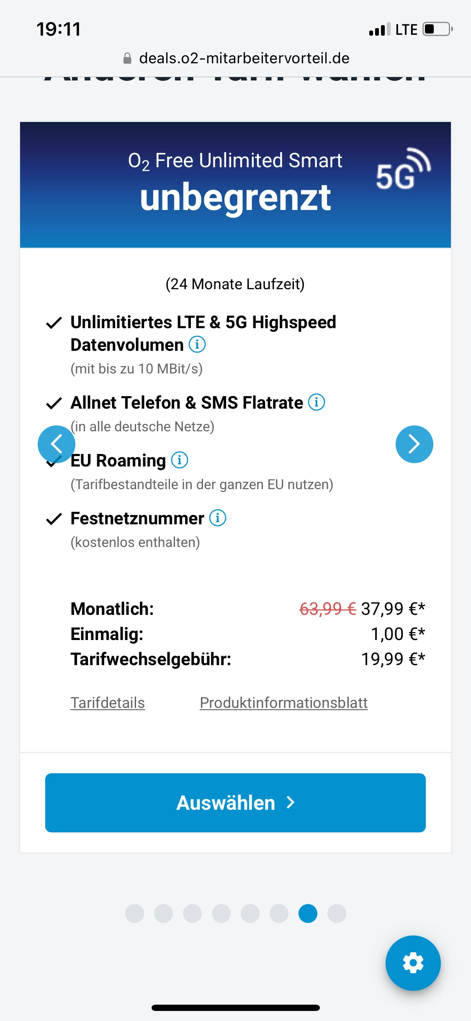
Task: Open the Produktinformationsblatt link
Action: point(283,703)
